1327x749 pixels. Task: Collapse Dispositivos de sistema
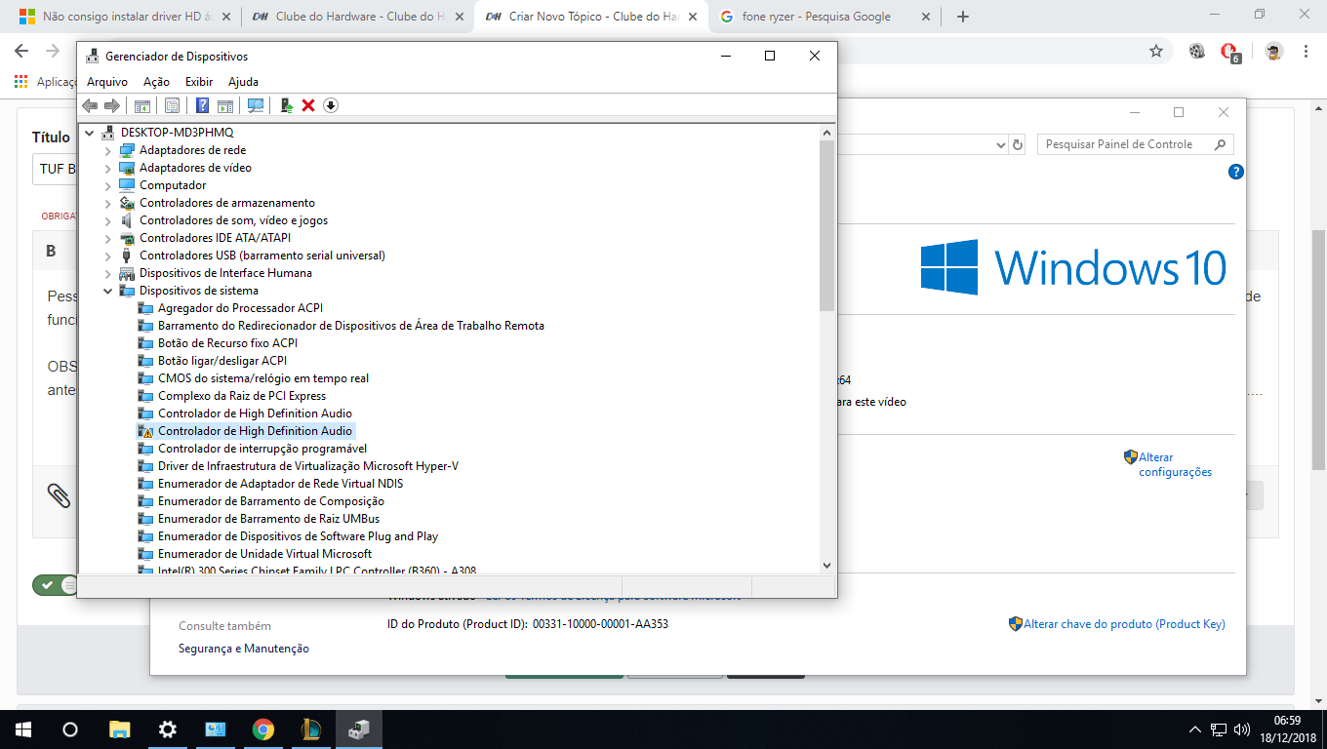tap(107, 291)
